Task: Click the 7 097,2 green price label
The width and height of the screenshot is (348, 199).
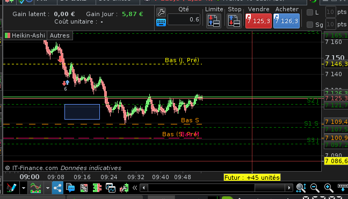Action: point(336,145)
